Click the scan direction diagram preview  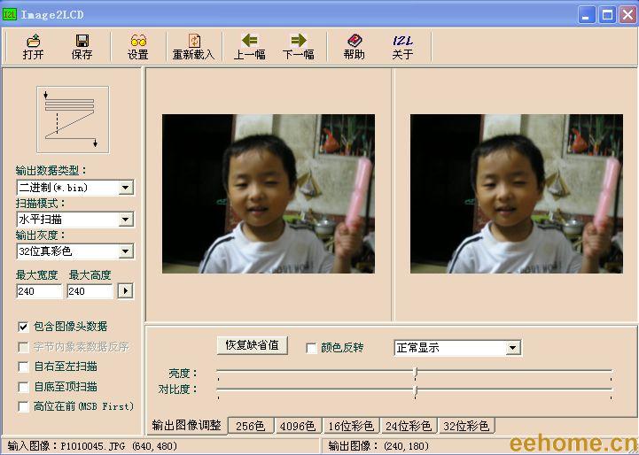point(73,120)
